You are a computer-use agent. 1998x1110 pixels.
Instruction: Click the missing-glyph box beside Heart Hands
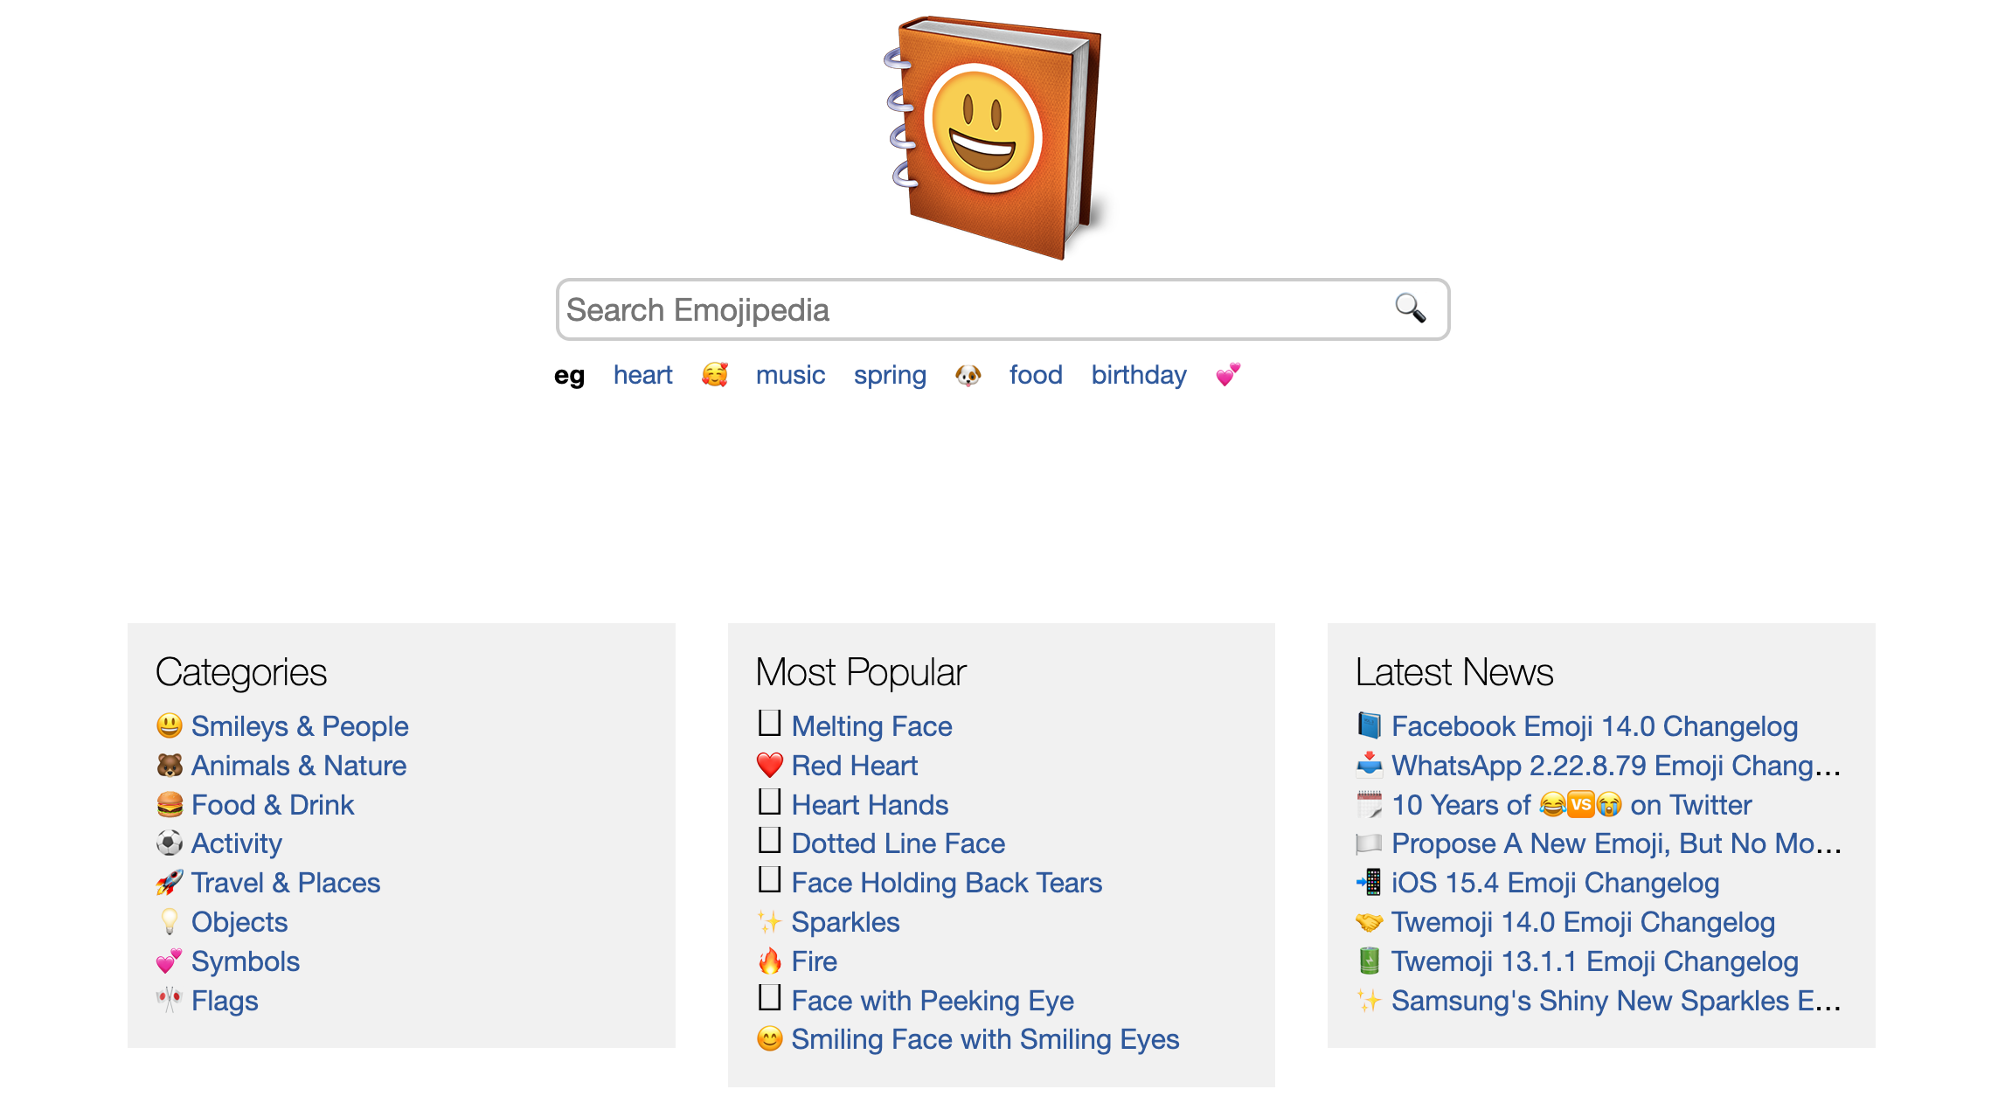point(769,801)
